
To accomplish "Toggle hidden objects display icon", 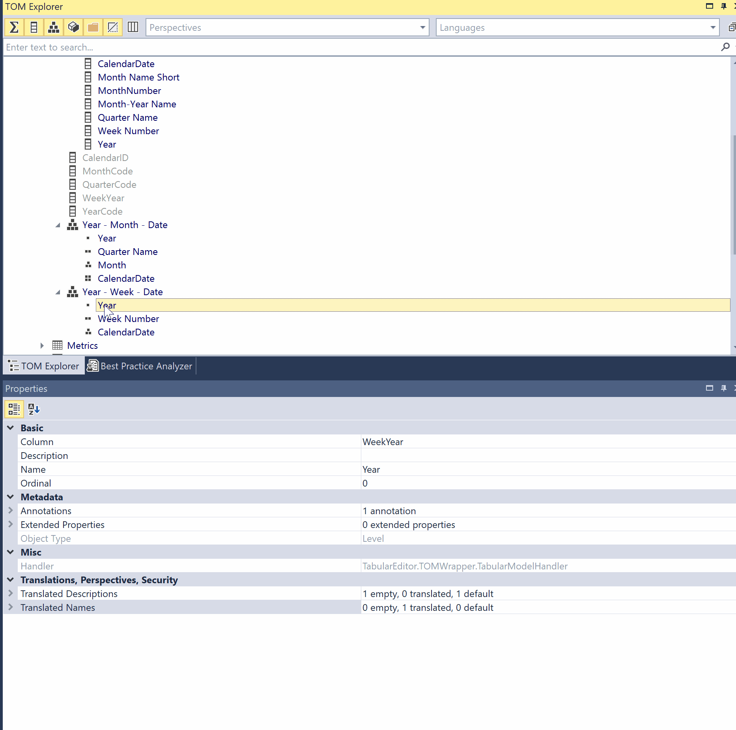I will (x=113, y=27).
